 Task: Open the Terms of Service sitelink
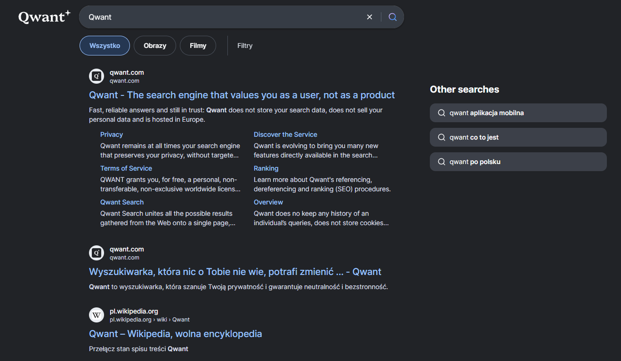coord(126,168)
